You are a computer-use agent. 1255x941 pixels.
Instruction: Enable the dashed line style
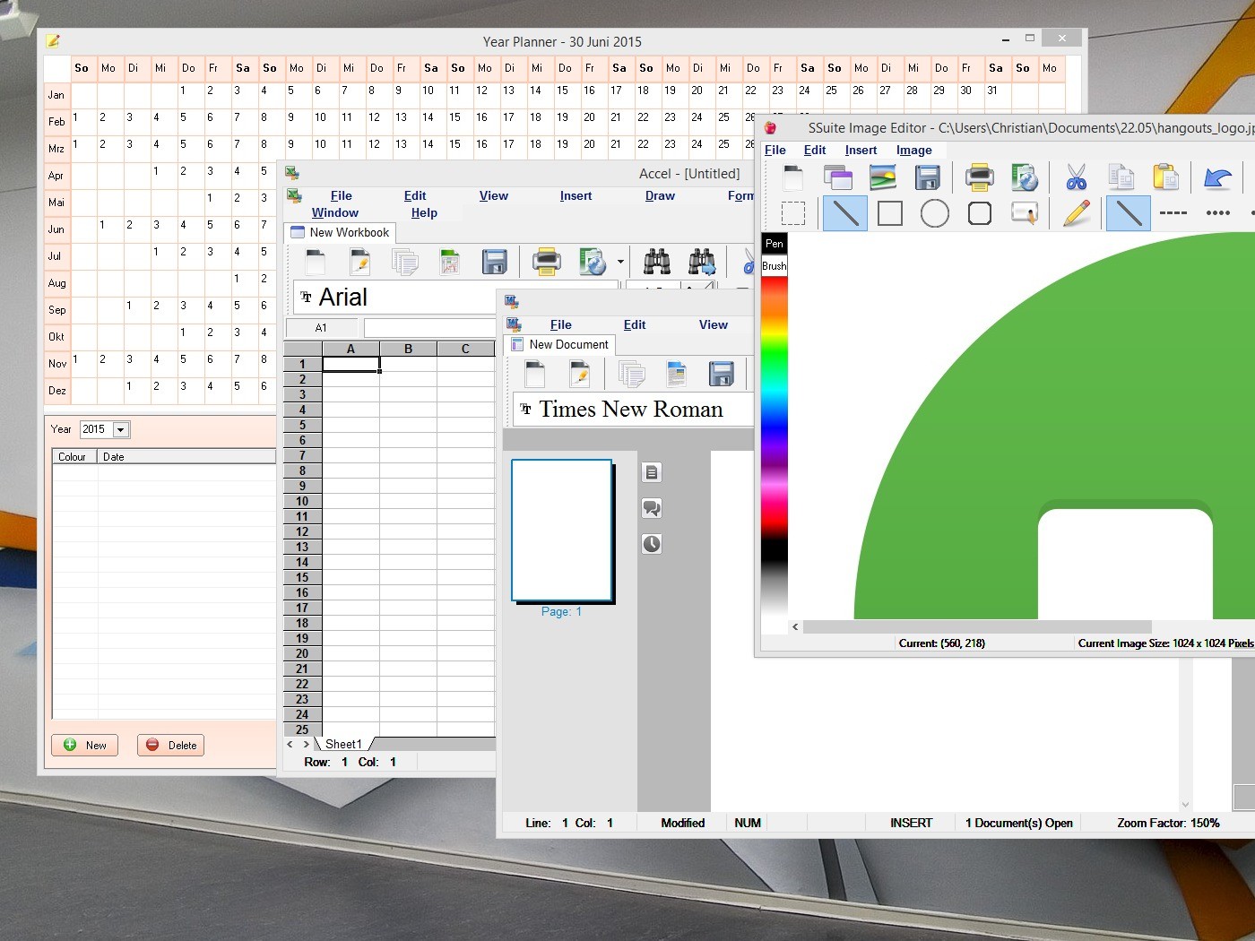tap(1173, 214)
